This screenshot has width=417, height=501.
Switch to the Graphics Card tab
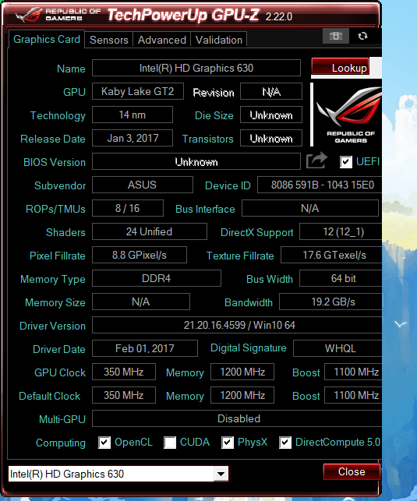point(47,39)
